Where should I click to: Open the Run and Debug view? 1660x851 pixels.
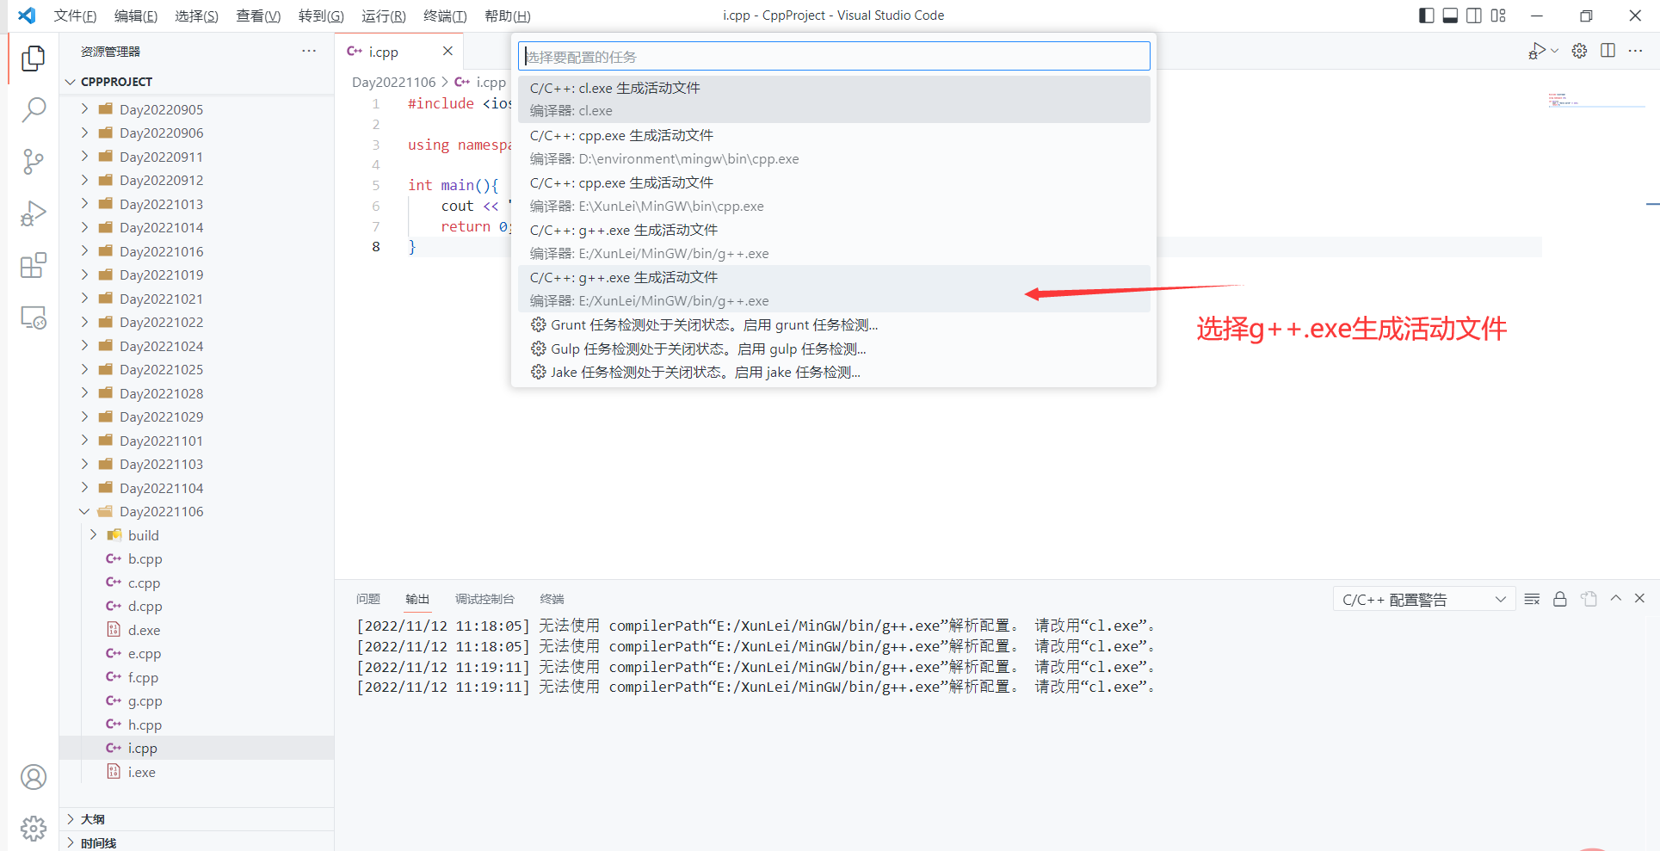(33, 213)
